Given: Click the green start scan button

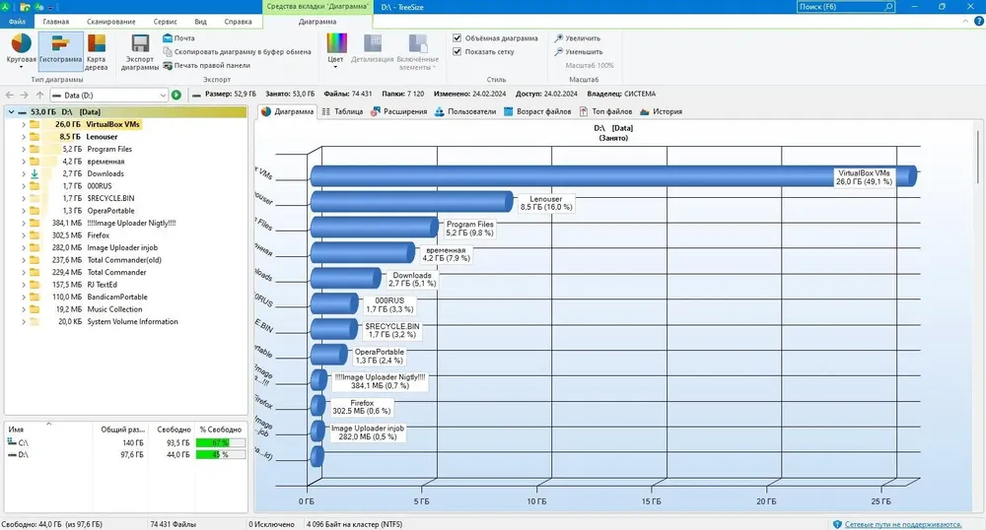Looking at the screenshot, I should [176, 95].
